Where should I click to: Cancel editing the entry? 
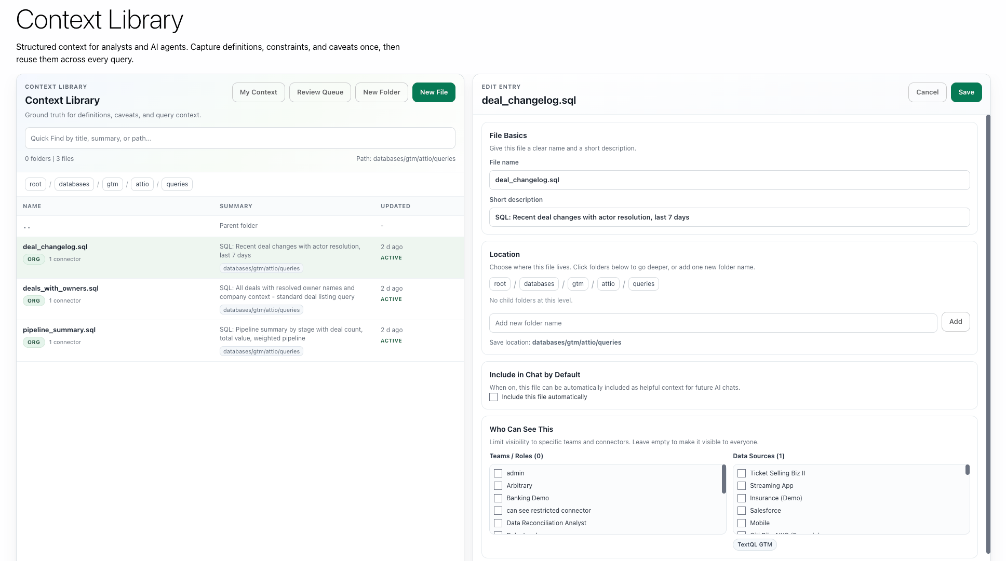(927, 92)
